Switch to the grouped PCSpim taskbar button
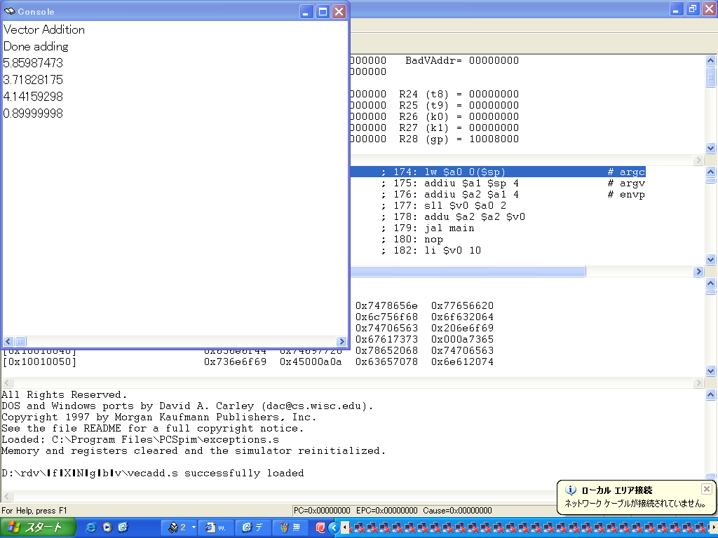The height and width of the screenshot is (538, 718). point(177,527)
